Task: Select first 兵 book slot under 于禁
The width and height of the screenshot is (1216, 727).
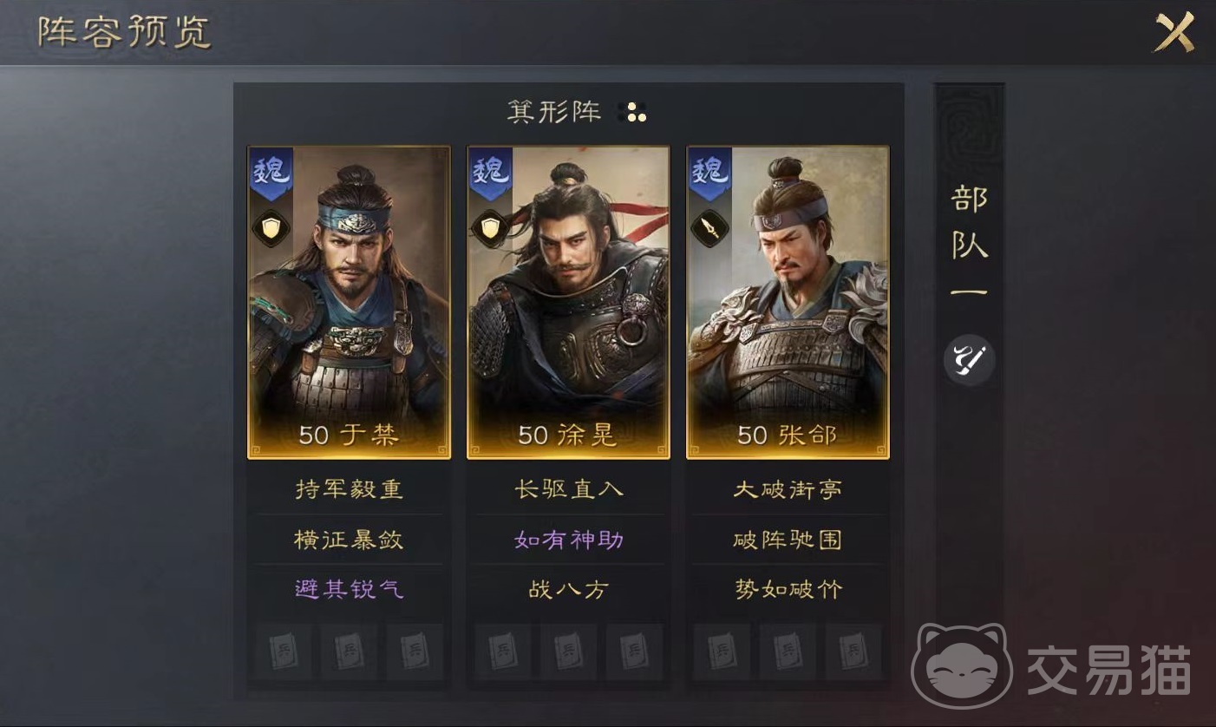Action: point(283,651)
